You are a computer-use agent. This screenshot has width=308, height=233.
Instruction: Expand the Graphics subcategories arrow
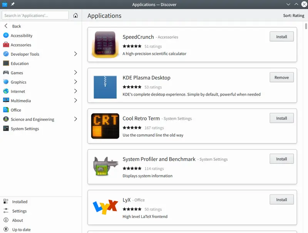tap(75, 82)
